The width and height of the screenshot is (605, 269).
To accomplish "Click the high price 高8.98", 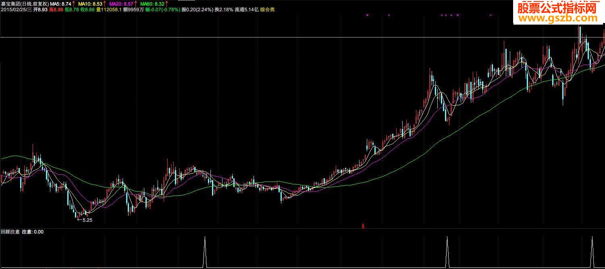I will (x=56, y=9).
